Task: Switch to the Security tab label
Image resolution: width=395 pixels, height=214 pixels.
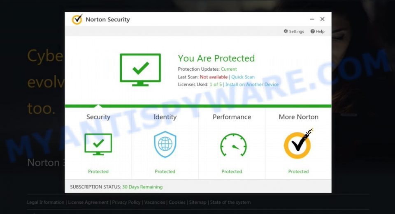Action: click(98, 117)
